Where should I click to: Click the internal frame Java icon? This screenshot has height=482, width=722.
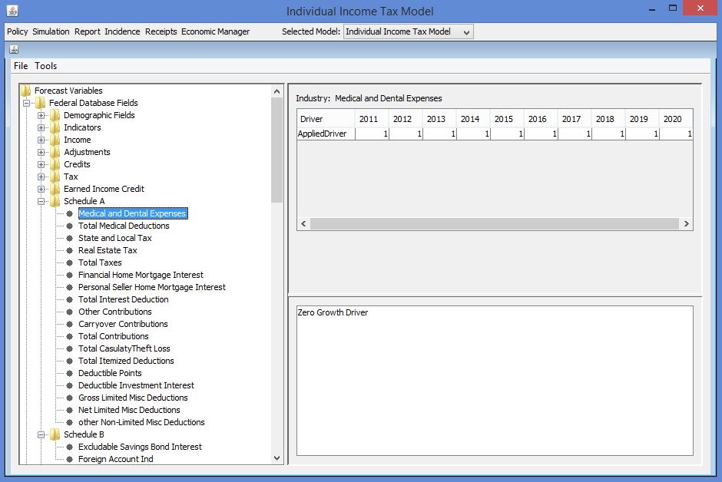pos(14,49)
